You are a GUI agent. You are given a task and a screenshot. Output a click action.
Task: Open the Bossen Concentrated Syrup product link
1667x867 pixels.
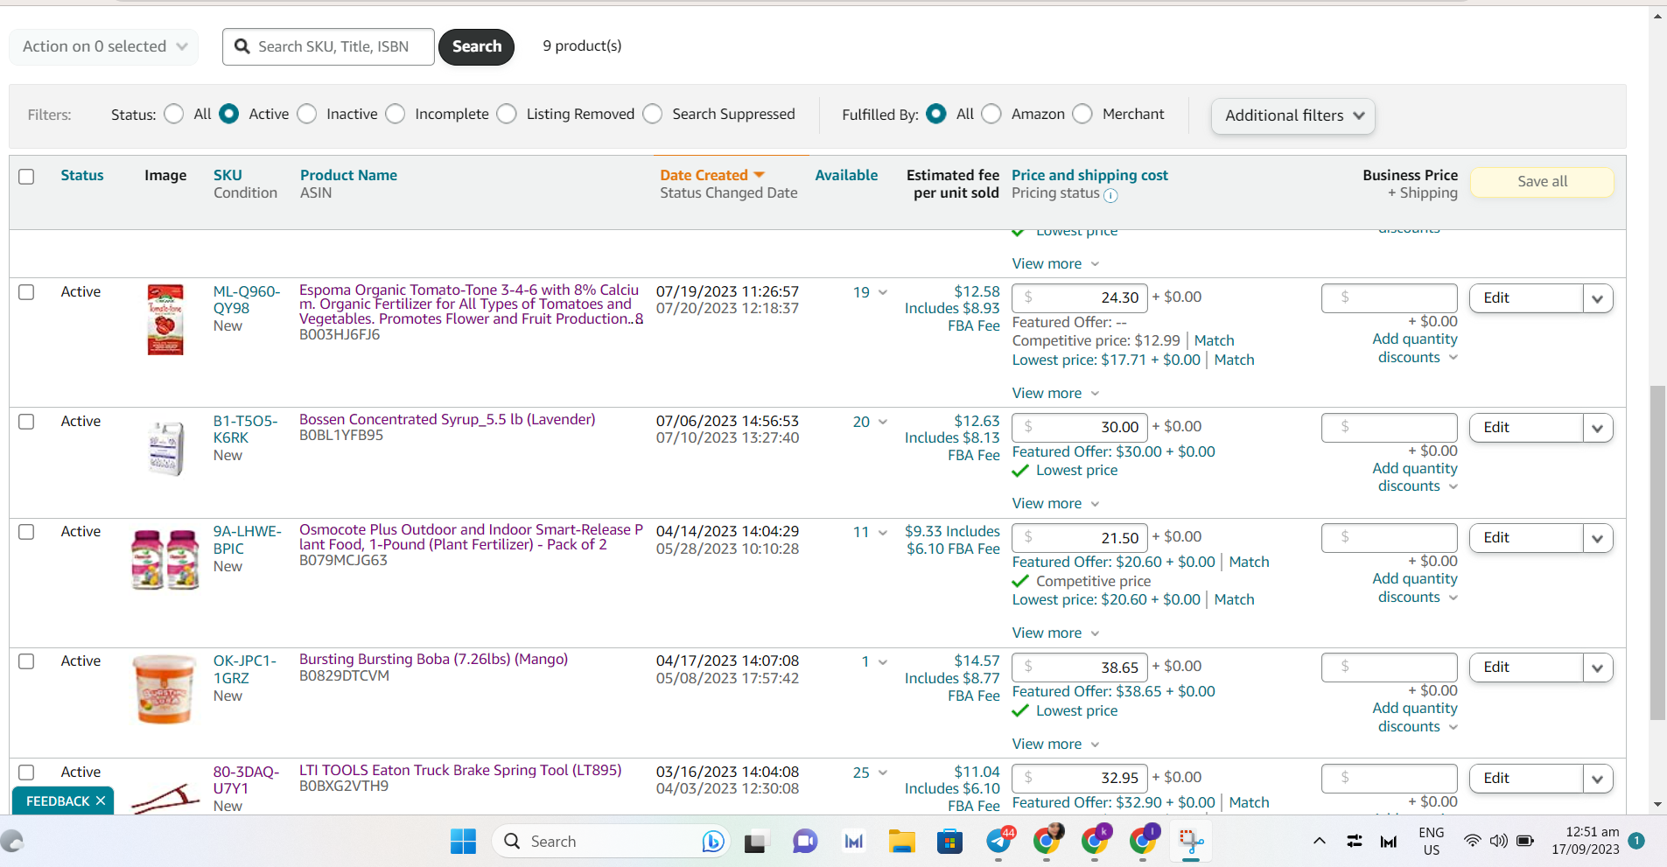pyautogui.click(x=447, y=420)
